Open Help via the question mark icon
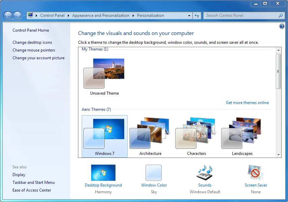The height and width of the screenshot is (202, 288). coord(282,26)
